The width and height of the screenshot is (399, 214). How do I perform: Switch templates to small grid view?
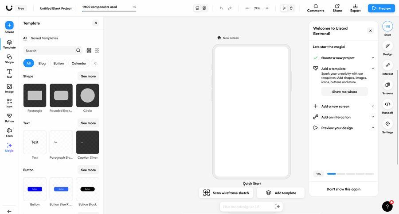(x=89, y=50)
